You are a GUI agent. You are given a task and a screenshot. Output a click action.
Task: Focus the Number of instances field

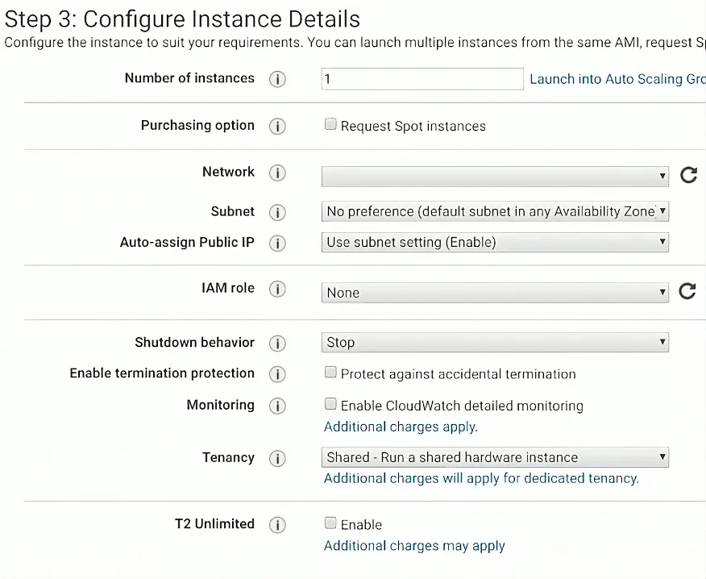coord(422,79)
